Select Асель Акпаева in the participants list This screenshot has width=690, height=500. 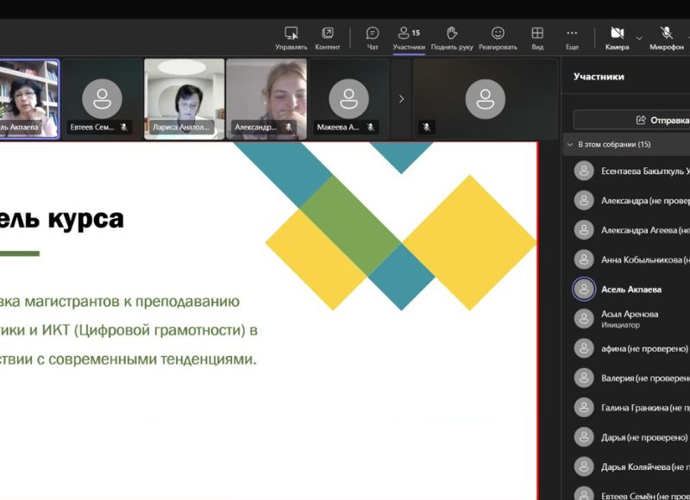[x=630, y=290]
